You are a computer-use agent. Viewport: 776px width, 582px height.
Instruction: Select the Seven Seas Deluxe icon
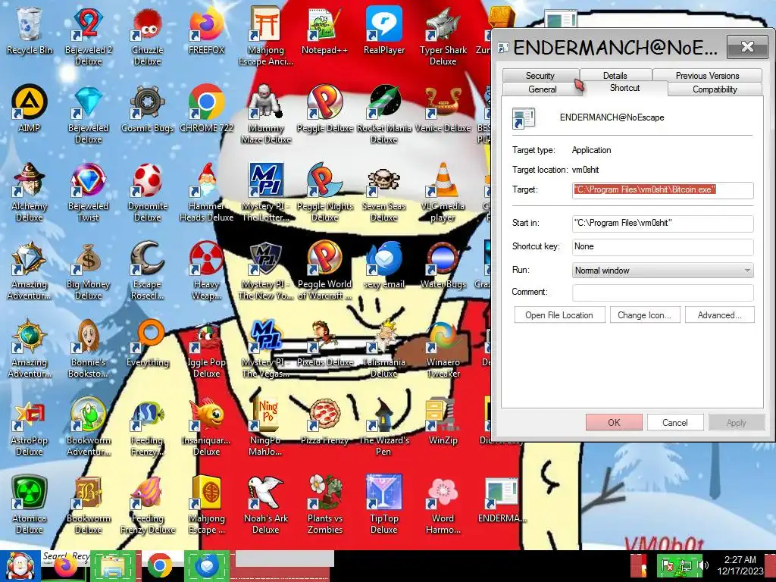384,192
